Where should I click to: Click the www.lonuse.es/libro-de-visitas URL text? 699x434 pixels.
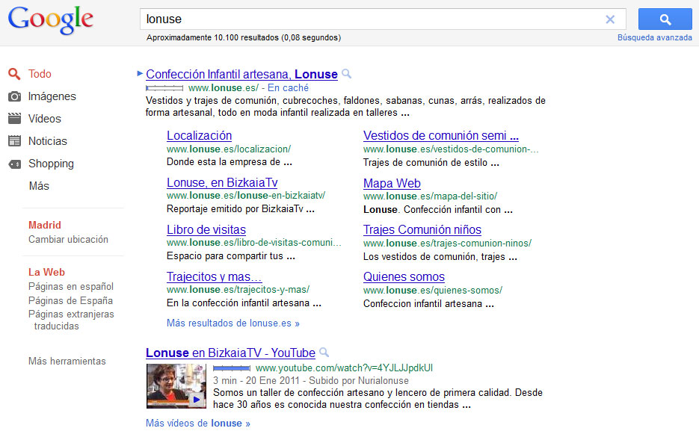(x=254, y=243)
